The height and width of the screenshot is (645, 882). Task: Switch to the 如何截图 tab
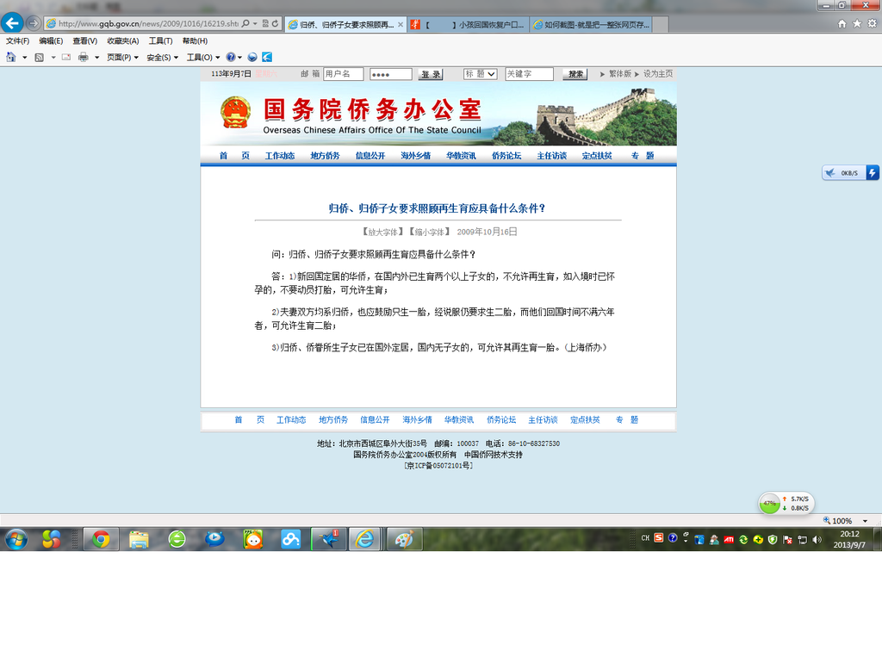click(591, 25)
